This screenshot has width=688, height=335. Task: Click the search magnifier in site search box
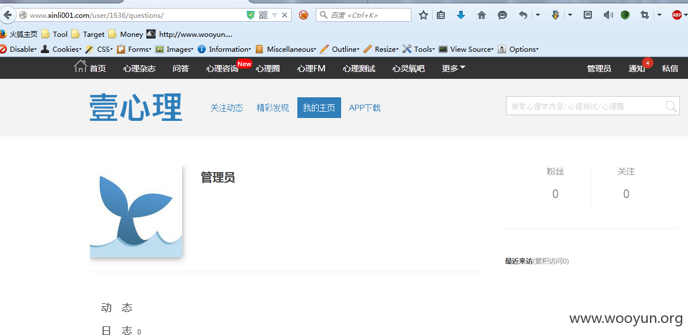671,106
